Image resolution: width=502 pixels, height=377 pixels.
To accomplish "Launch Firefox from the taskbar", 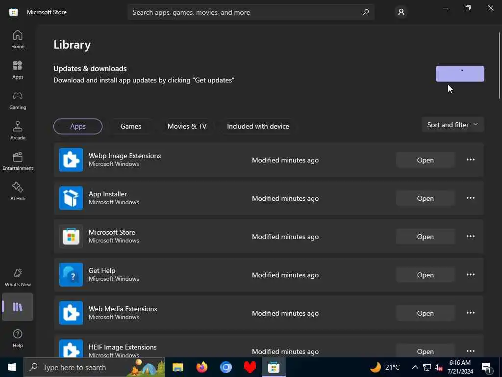I will [x=201, y=367].
